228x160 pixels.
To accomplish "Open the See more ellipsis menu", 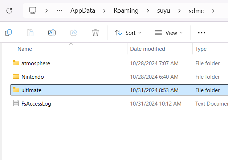I will 201,33.
